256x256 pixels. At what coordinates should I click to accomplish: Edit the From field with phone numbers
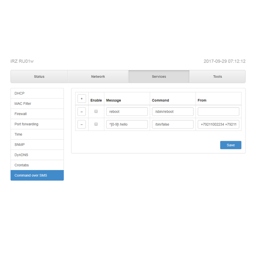tap(218, 124)
